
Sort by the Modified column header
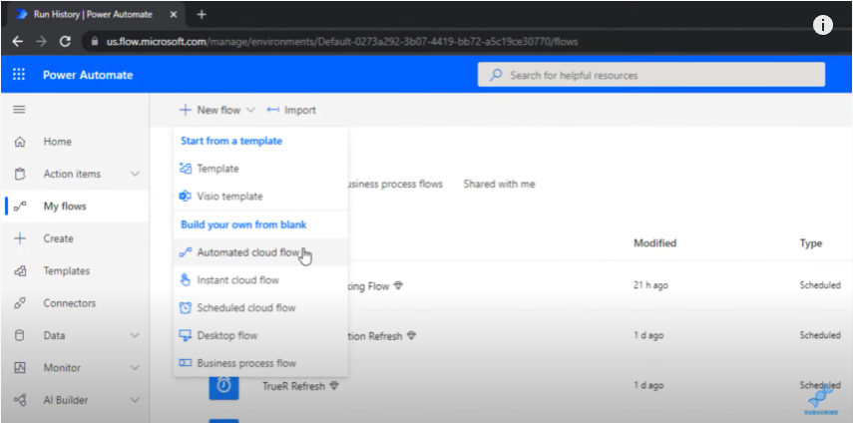[655, 243]
